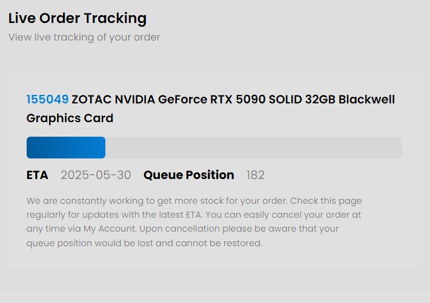Viewport: 430px width, 303px height.
Task: Click the blue filled part of progress bar
Action: click(x=65, y=148)
